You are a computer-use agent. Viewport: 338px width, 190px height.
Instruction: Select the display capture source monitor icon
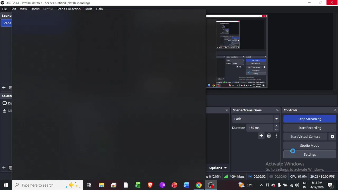pyautogui.click(x=4, y=103)
